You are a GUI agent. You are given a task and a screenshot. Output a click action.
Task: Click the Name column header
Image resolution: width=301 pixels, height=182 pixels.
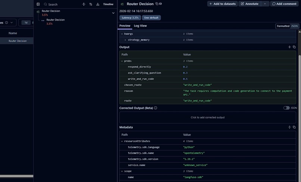(x=13, y=33)
